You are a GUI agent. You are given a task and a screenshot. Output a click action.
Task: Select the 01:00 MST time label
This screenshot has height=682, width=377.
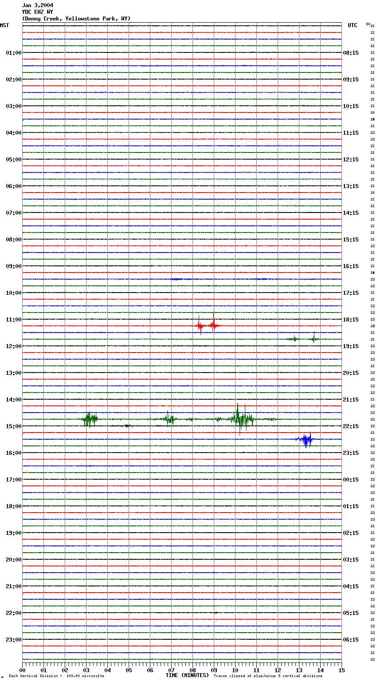point(13,53)
